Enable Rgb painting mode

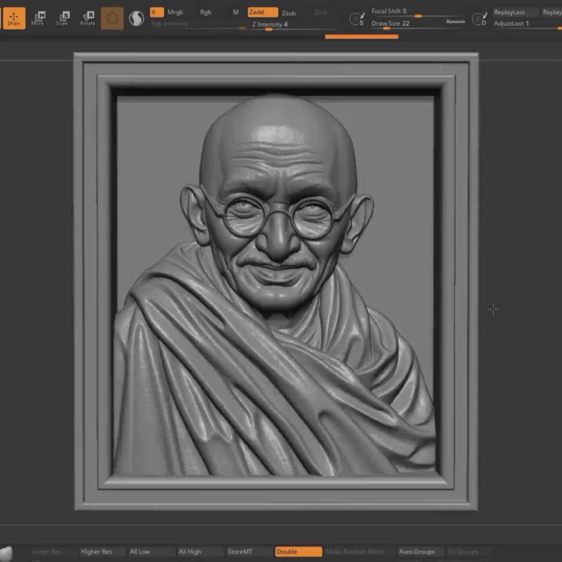[205, 12]
